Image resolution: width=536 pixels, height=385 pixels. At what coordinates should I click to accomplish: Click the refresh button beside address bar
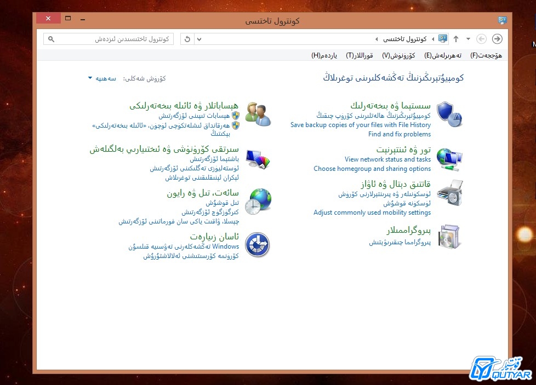(x=187, y=39)
